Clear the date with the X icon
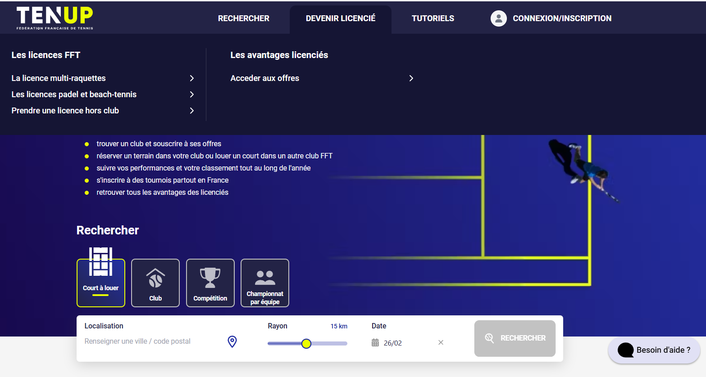The height and width of the screenshot is (377, 706). pyautogui.click(x=441, y=343)
